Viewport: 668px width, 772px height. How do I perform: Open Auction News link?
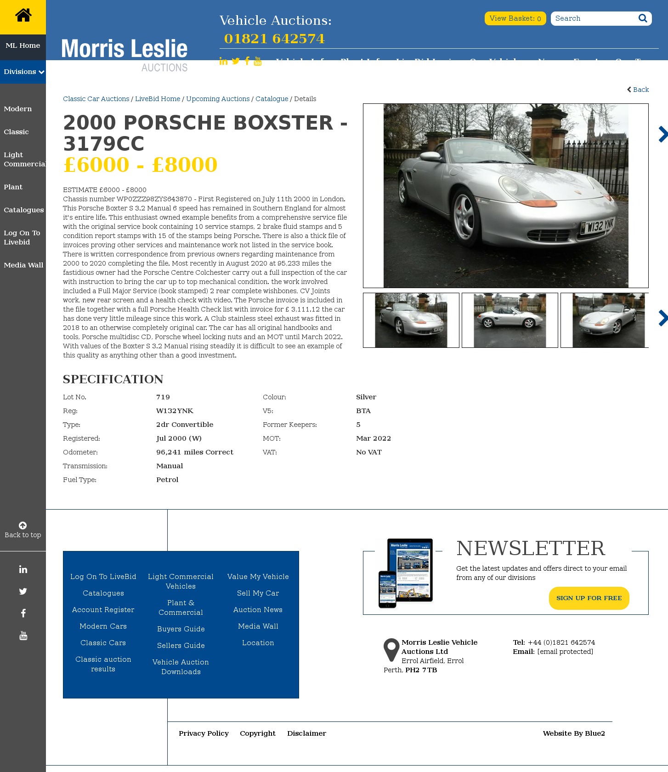258,610
